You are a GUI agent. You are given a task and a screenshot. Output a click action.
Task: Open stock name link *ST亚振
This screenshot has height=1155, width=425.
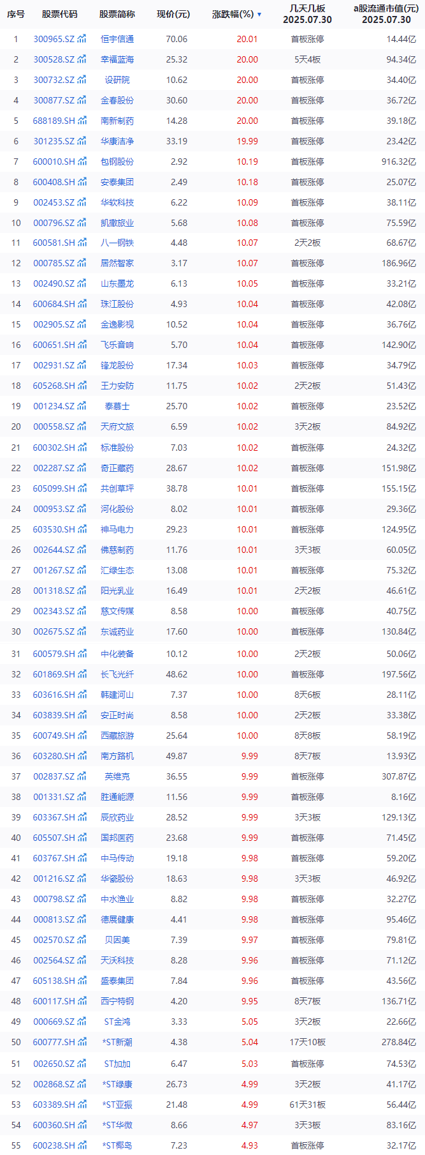[x=117, y=1105]
